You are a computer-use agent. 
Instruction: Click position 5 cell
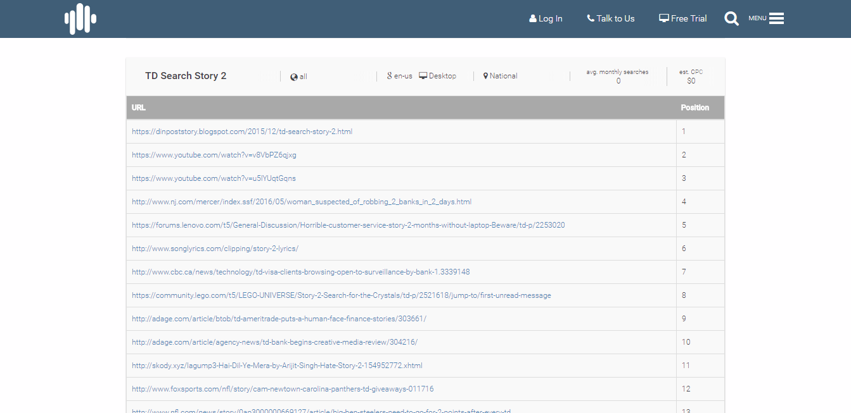(x=700, y=225)
